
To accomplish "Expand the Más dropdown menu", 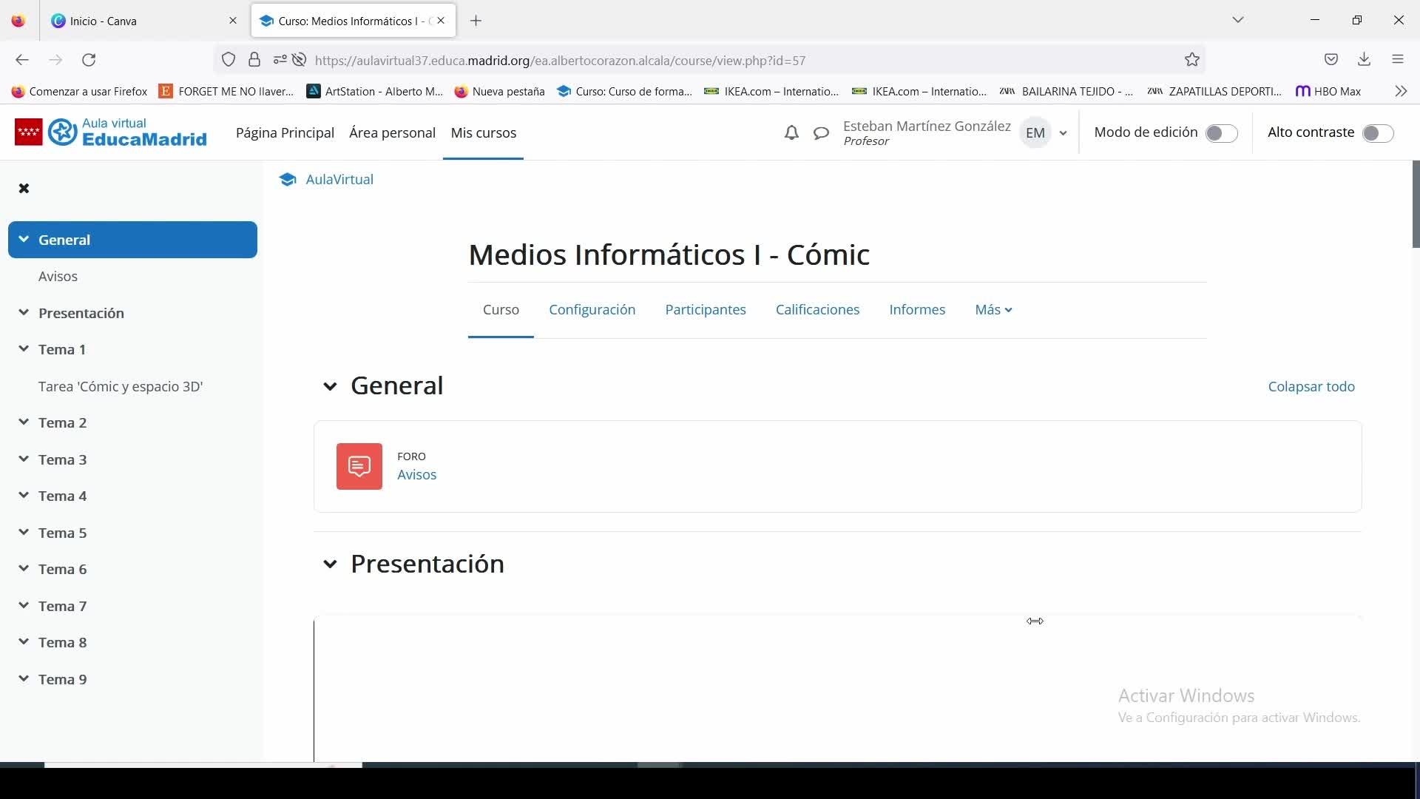I will (x=993, y=310).
